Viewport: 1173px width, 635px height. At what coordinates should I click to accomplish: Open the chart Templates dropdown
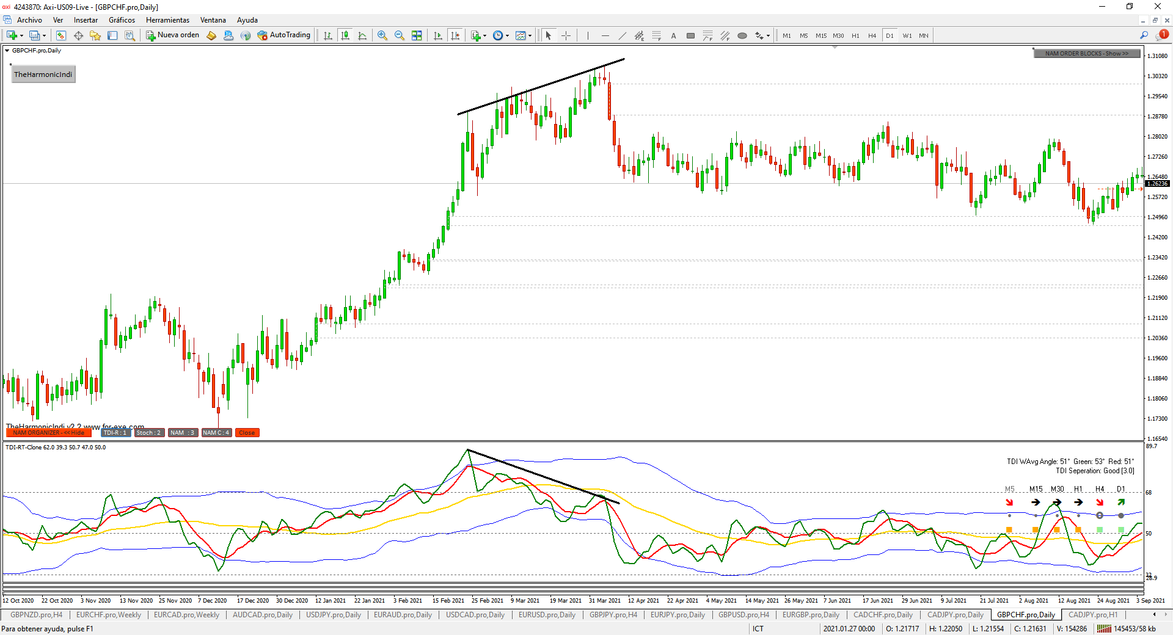[x=529, y=35]
